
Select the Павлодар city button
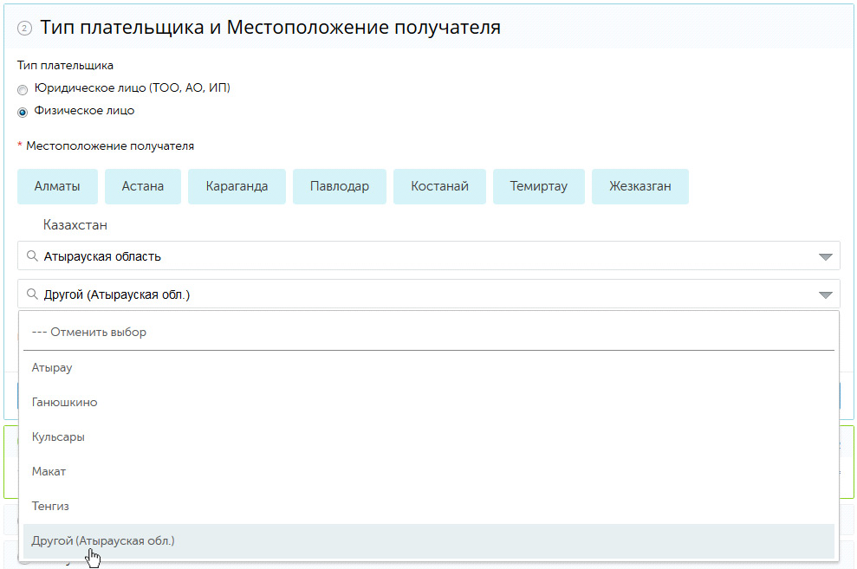(340, 186)
